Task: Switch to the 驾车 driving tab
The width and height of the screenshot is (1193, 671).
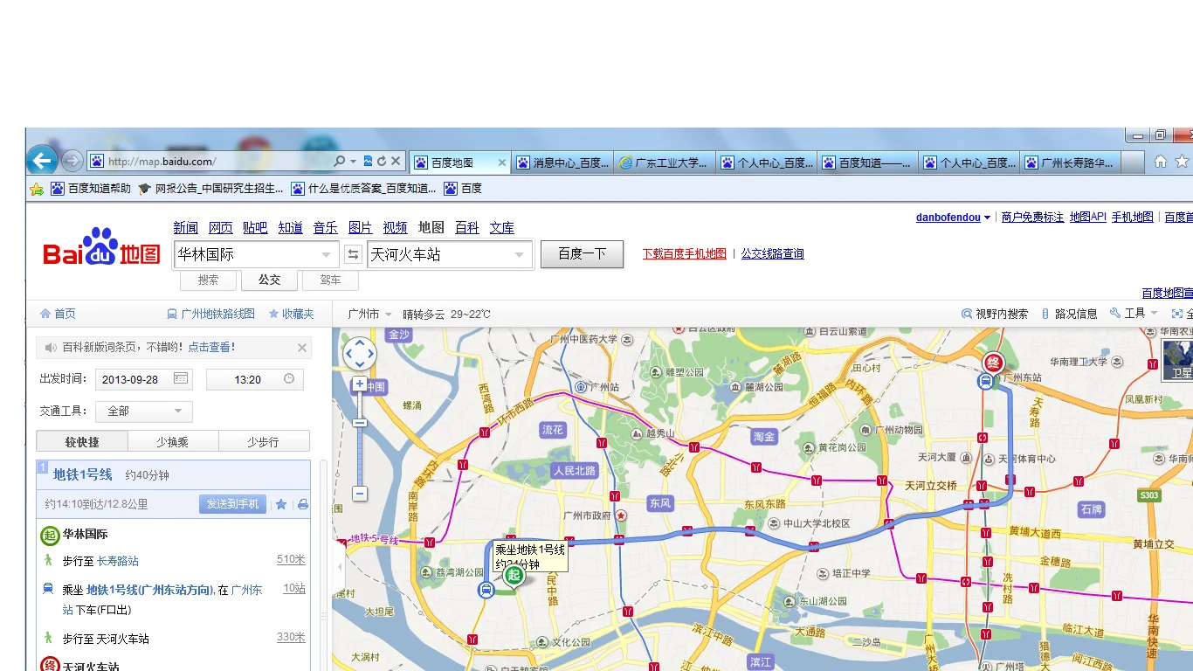Action: pos(330,280)
